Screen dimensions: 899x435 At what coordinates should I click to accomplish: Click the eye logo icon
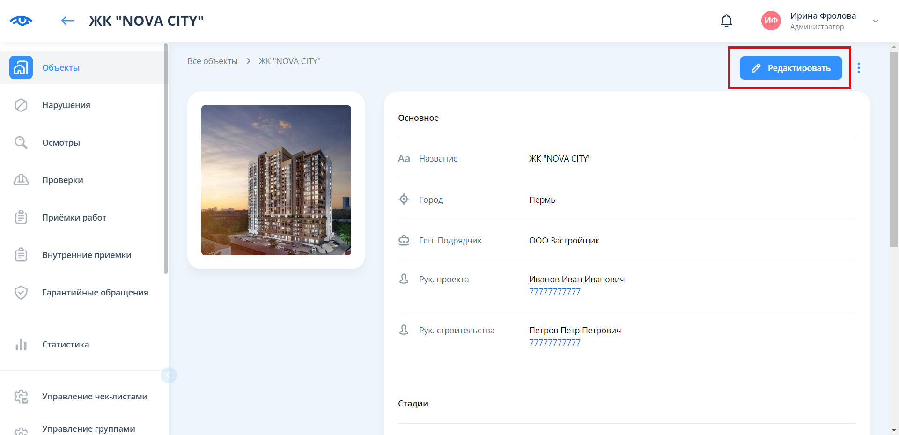(x=21, y=21)
